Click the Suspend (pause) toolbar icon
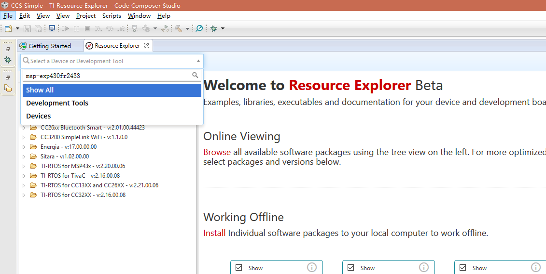 77,28
